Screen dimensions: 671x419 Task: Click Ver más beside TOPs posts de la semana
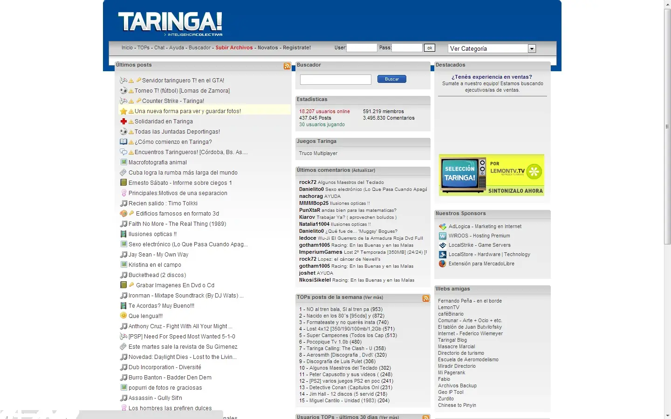click(x=373, y=297)
